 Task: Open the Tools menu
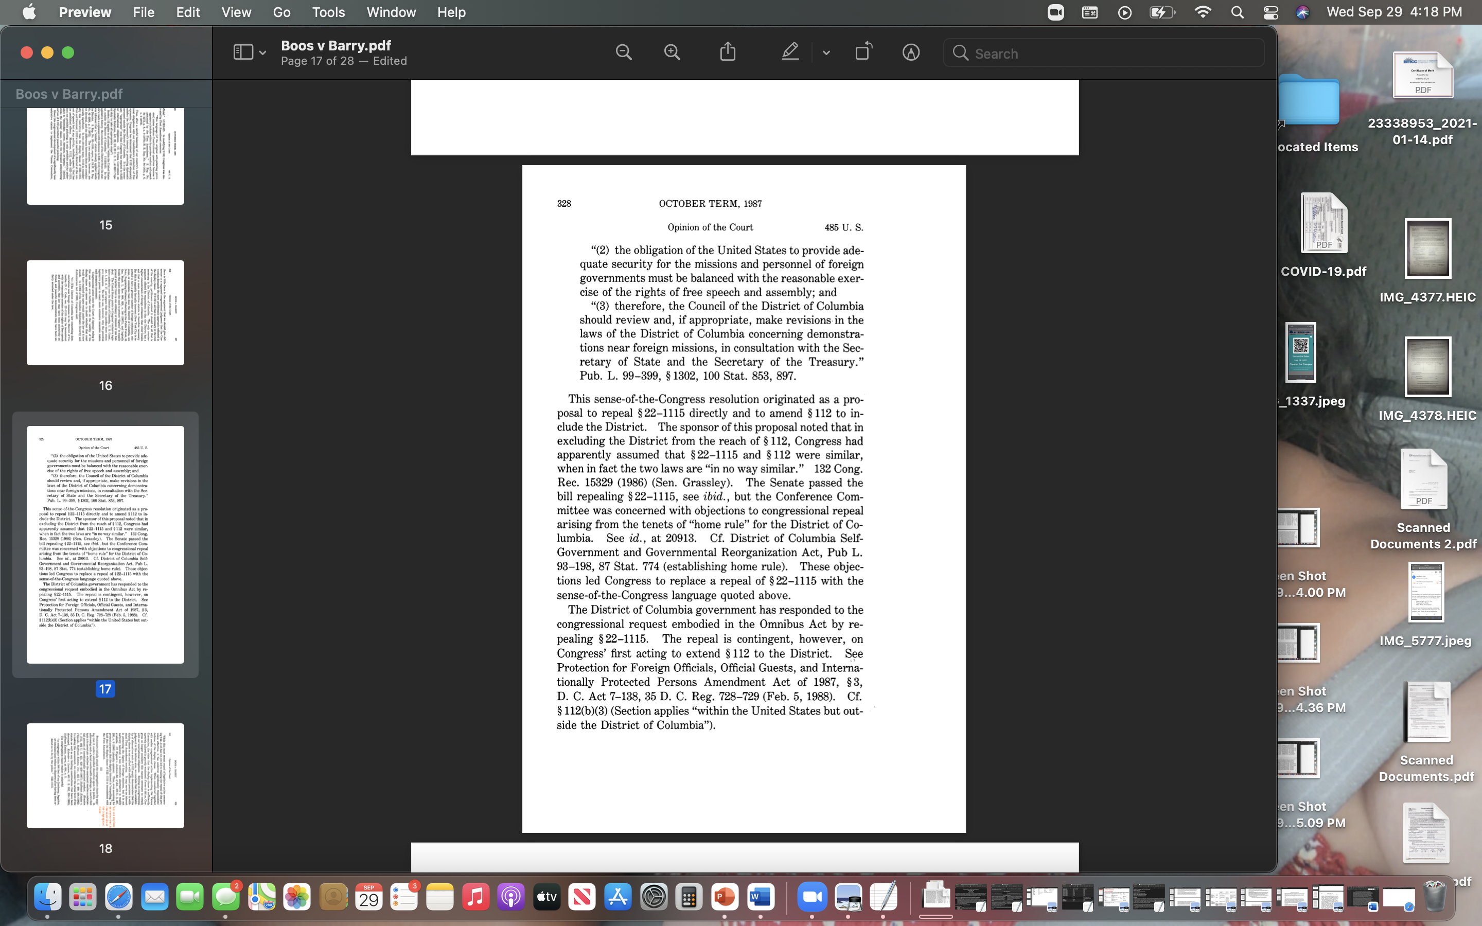tap(328, 12)
